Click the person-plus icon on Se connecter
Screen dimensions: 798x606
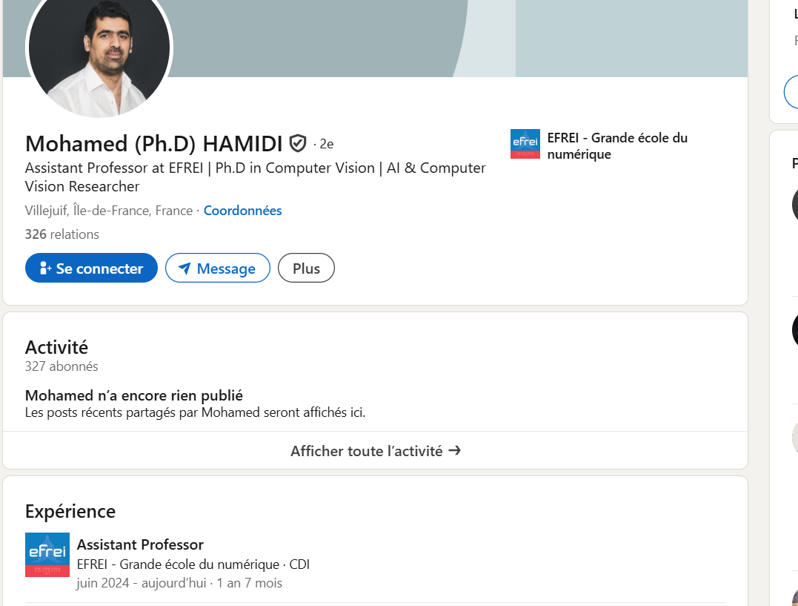(45, 269)
